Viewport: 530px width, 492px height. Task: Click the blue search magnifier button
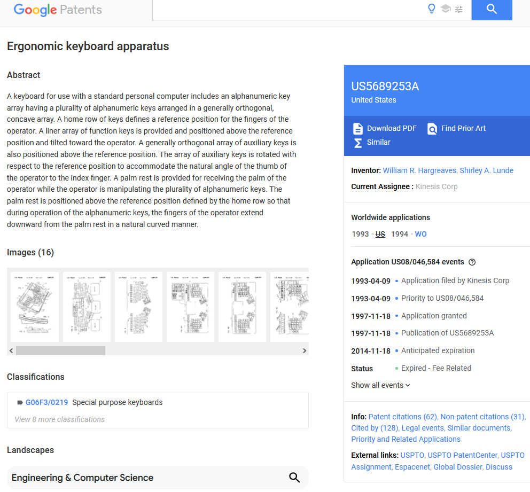[x=492, y=9]
